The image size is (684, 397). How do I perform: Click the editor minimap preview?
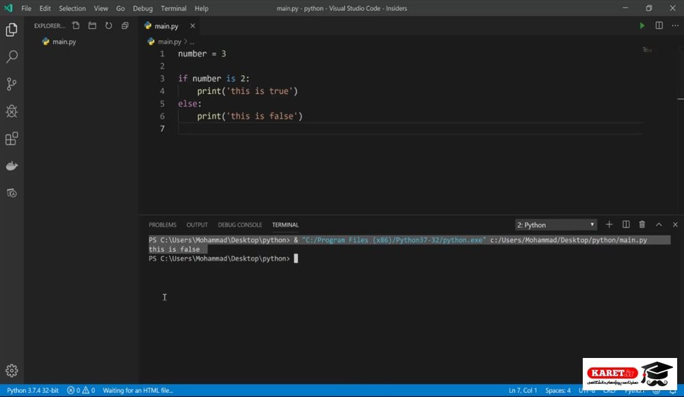point(647,50)
